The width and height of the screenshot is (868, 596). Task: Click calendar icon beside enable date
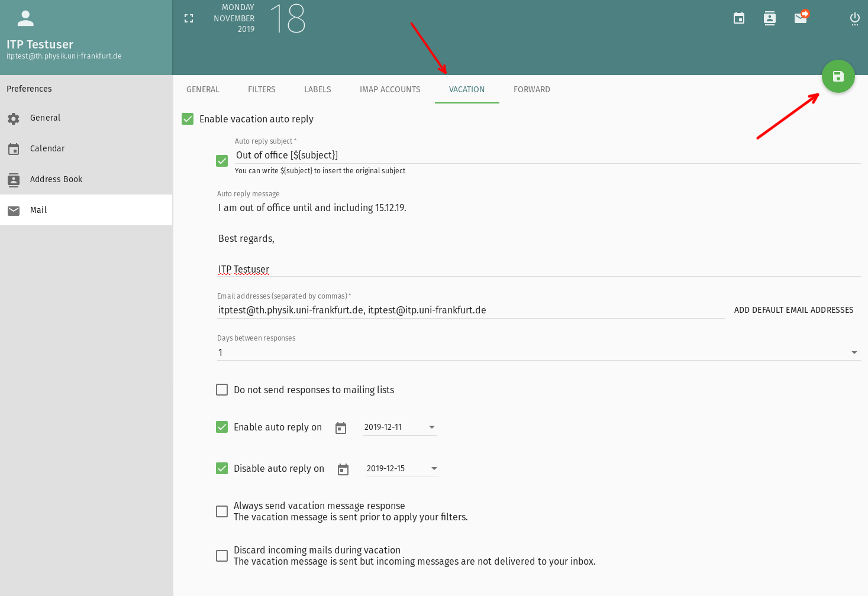tap(341, 428)
